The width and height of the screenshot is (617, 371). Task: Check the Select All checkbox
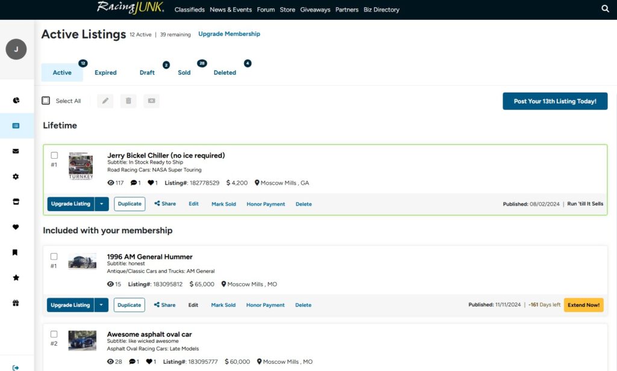[x=46, y=100]
